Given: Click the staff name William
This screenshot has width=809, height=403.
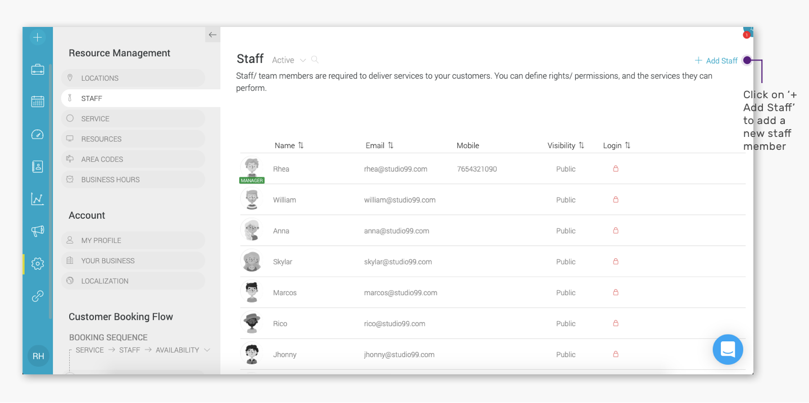Looking at the screenshot, I should click(284, 200).
